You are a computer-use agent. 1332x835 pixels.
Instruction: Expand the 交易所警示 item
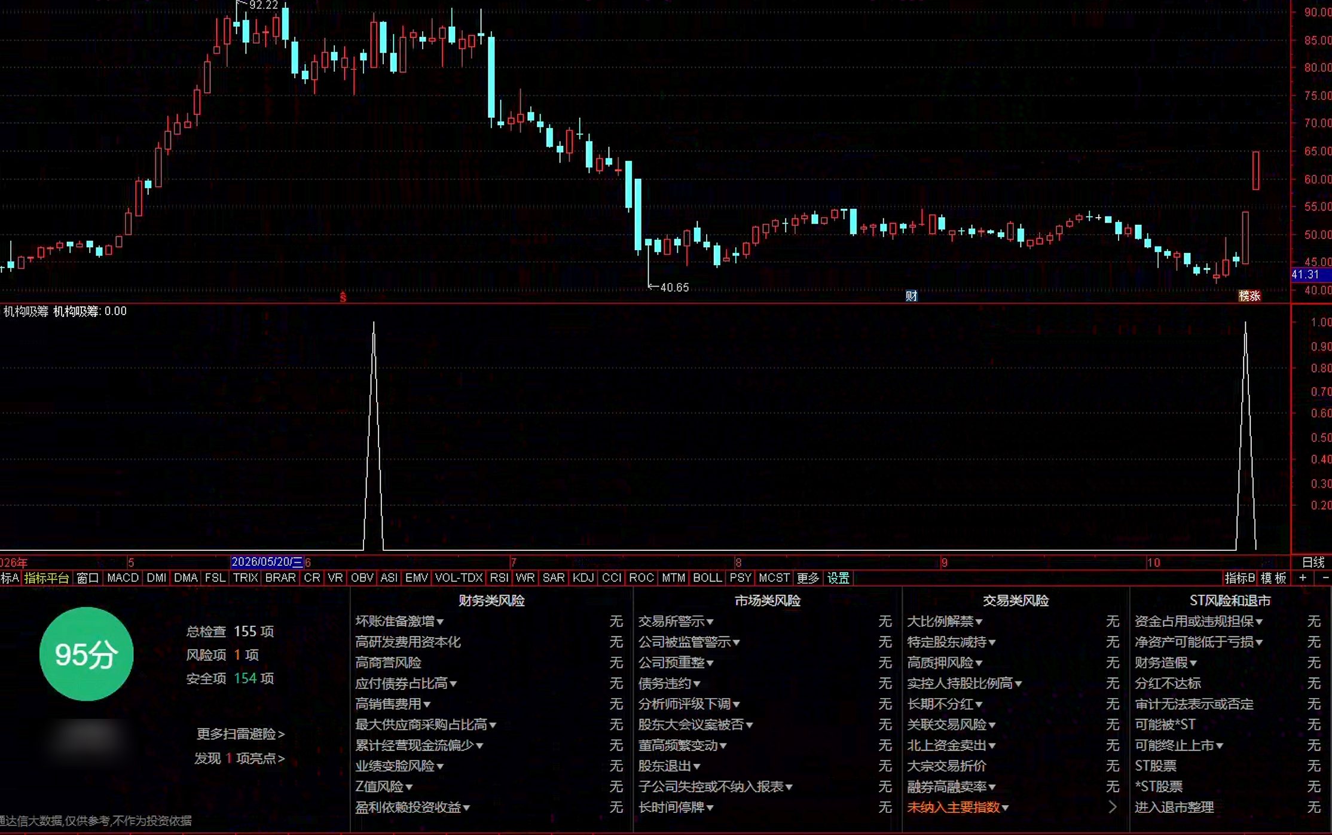click(676, 621)
